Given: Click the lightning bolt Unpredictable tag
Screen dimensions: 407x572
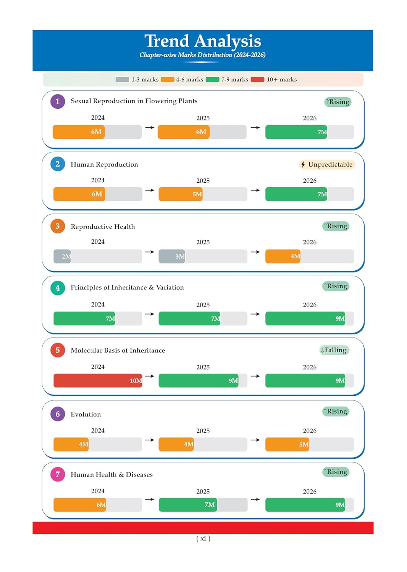Looking at the screenshot, I should [327, 164].
